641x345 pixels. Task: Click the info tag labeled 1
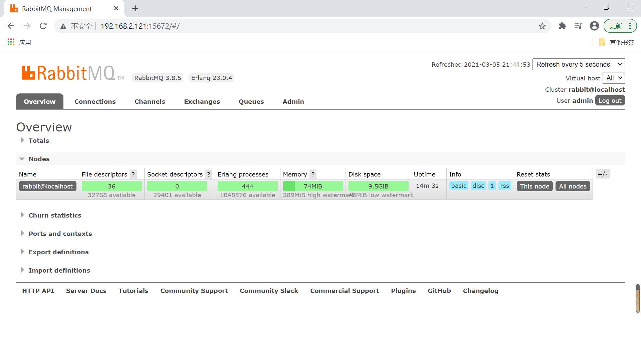click(492, 186)
